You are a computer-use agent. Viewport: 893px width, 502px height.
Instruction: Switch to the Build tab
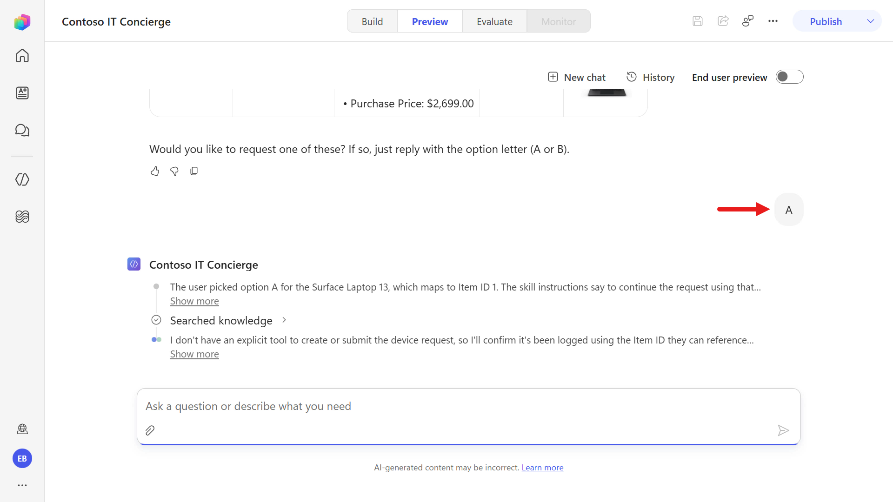coord(372,21)
